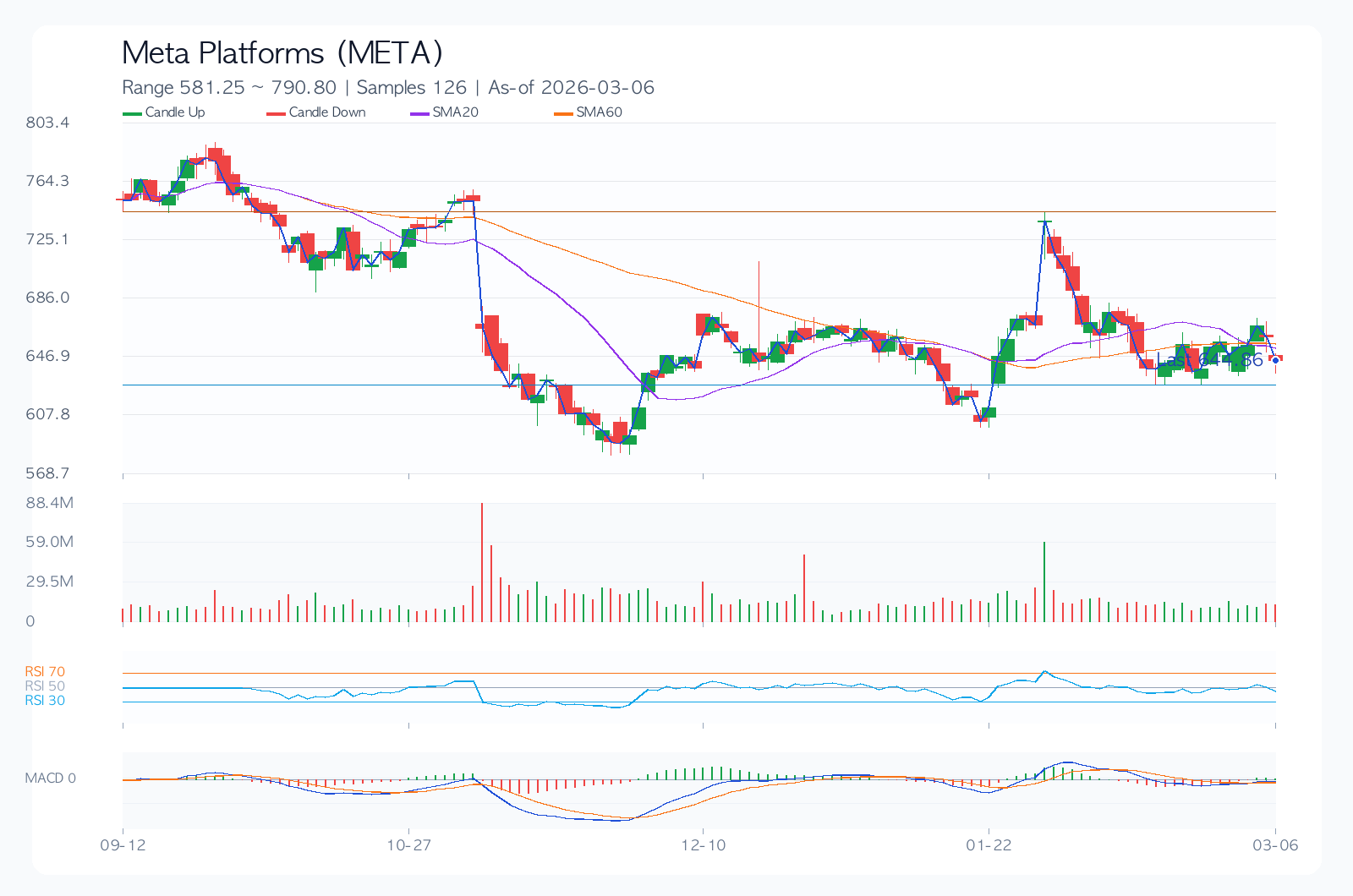Select the 09-12 date axis label
This screenshot has height=896, width=1353.
coord(123,845)
